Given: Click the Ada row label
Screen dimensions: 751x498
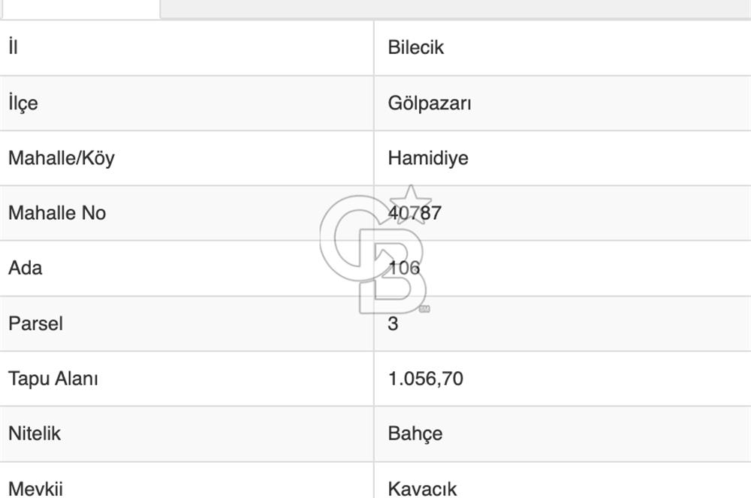Looking at the screenshot, I should pyautogui.click(x=24, y=268).
